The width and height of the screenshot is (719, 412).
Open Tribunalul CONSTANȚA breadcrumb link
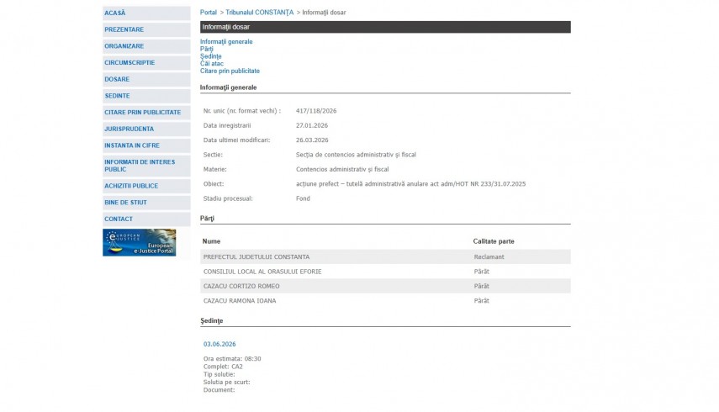pyautogui.click(x=260, y=13)
